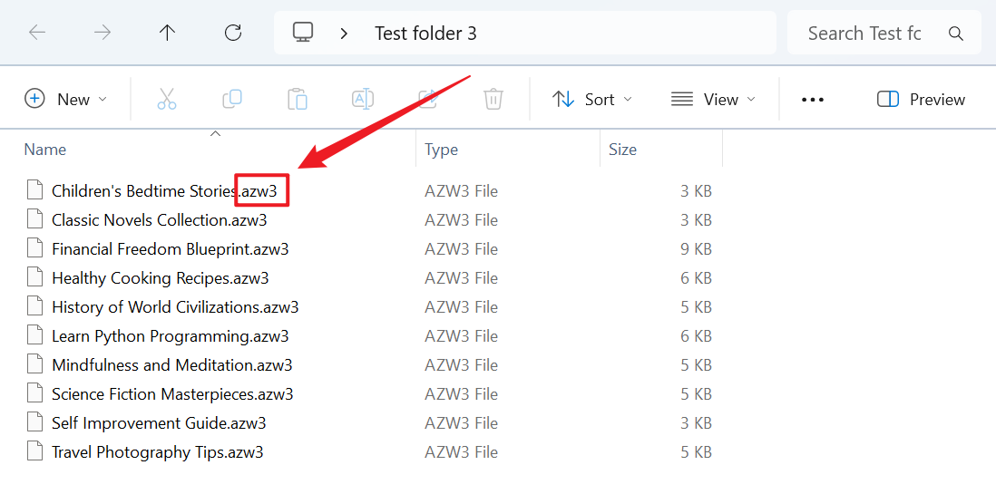This screenshot has width=996, height=494.
Task: Click the Search Test folder box
Action: [864, 34]
